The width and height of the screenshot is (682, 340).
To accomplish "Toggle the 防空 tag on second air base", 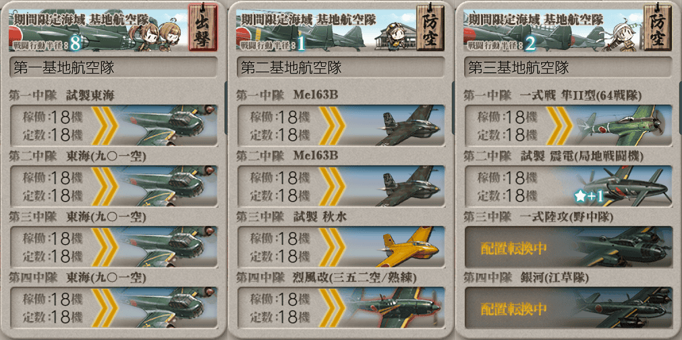I will point(430,26).
